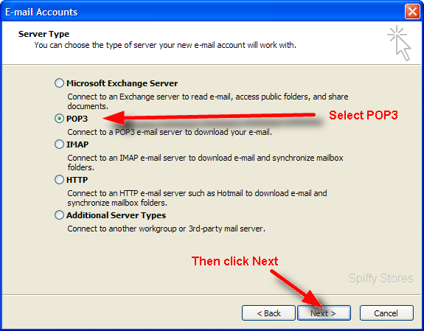The width and height of the screenshot is (424, 331).
Task: Pick the HTTP radio button
Action: (59, 180)
